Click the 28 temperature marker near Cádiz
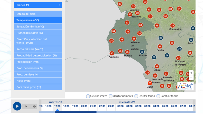Viewport: 203px width, 114px height. (x=150, y=83)
